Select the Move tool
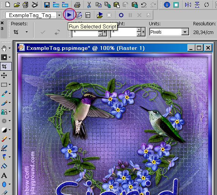Viewport: 217px width, 195px height. 4,76
